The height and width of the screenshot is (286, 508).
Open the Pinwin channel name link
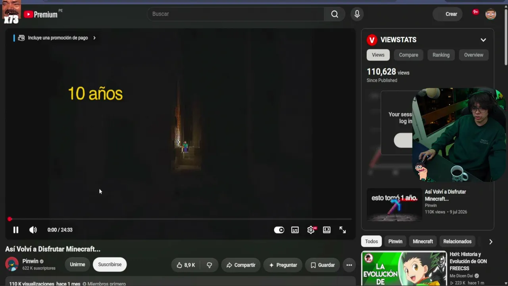point(30,261)
